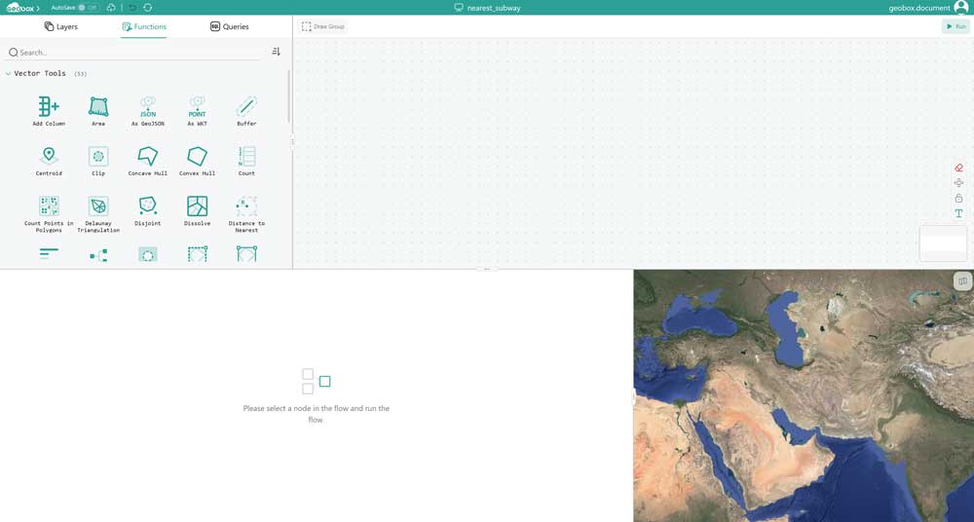Pick the Convex Hull tool
Screen dimensions: 974x522
pyautogui.click(x=197, y=161)
